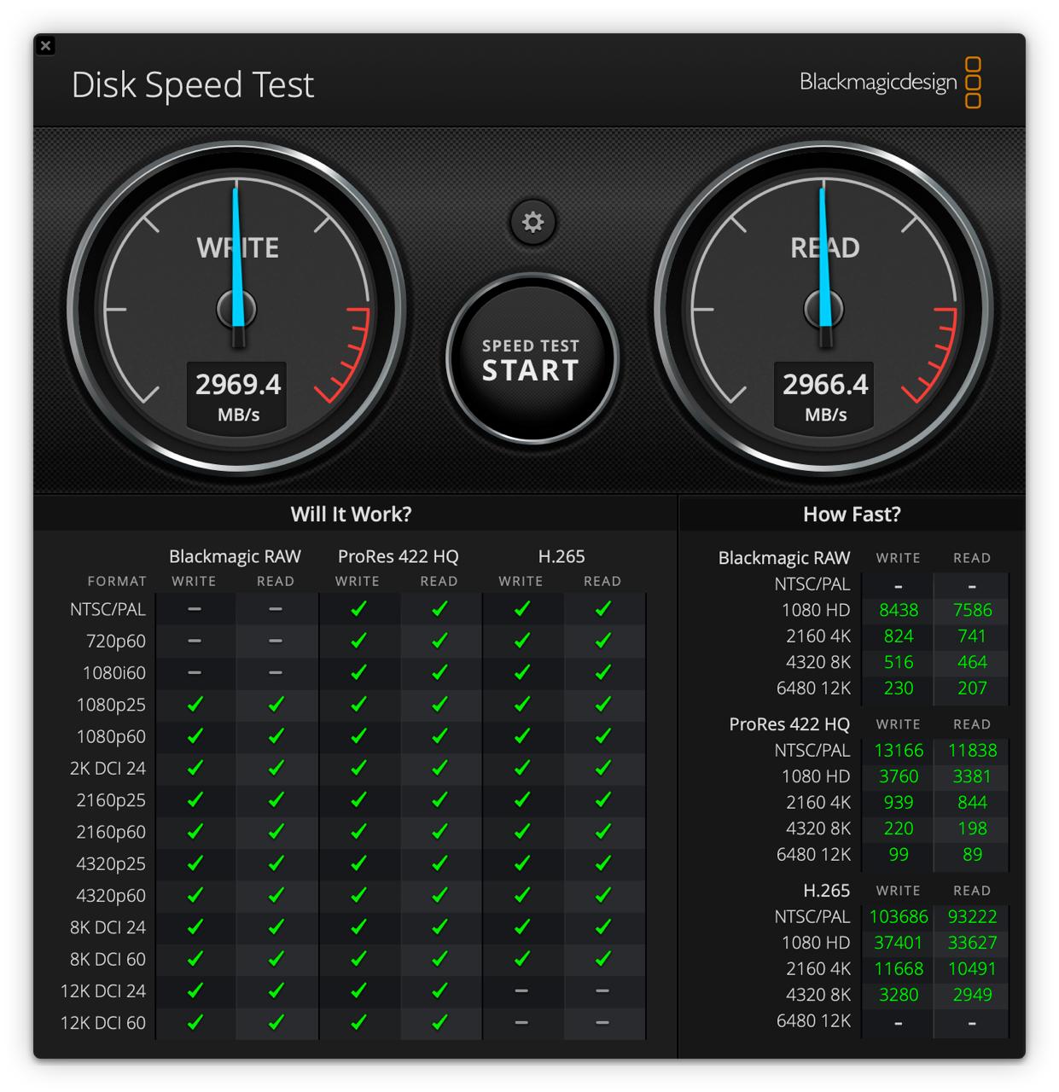Screen dimensions: 1059x1092
Task: Click the H.265 read checkmark for 1080p25
Action: 602,704
